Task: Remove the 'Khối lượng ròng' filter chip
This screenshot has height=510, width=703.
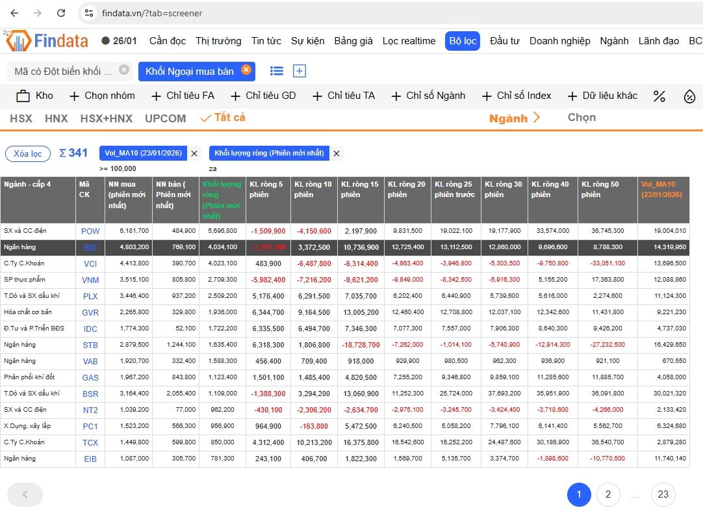Action: (337, 154)
